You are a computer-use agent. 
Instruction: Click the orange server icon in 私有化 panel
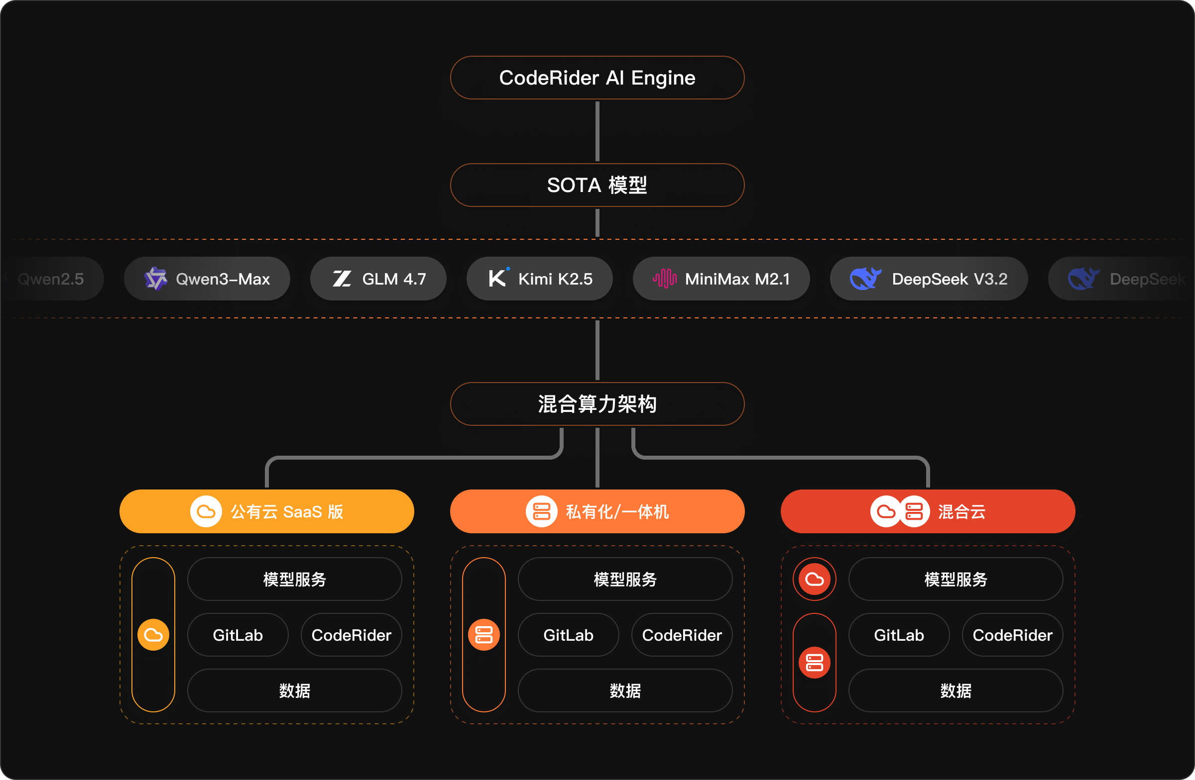(x=483, y=635)
